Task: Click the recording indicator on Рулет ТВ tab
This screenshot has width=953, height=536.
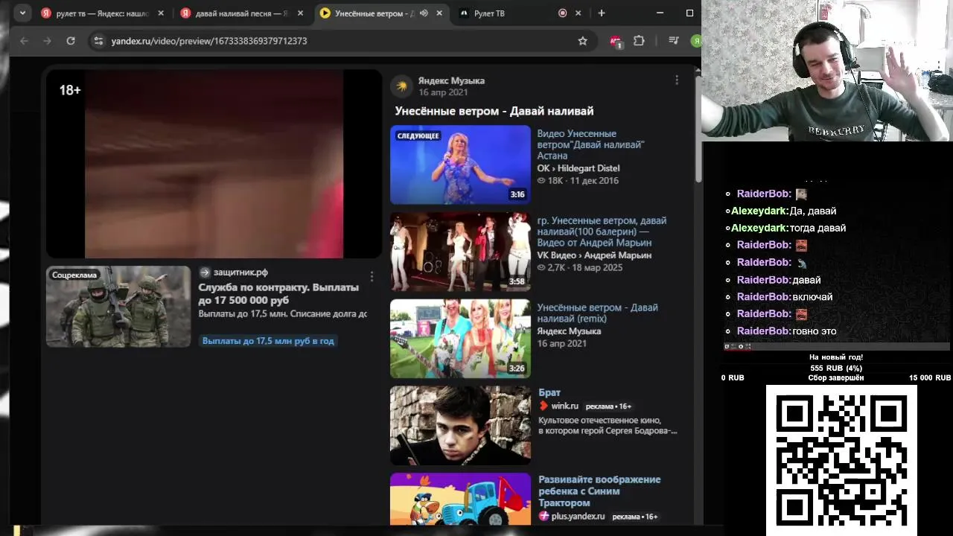Action: pyautogui.click(x=563, y=13)
